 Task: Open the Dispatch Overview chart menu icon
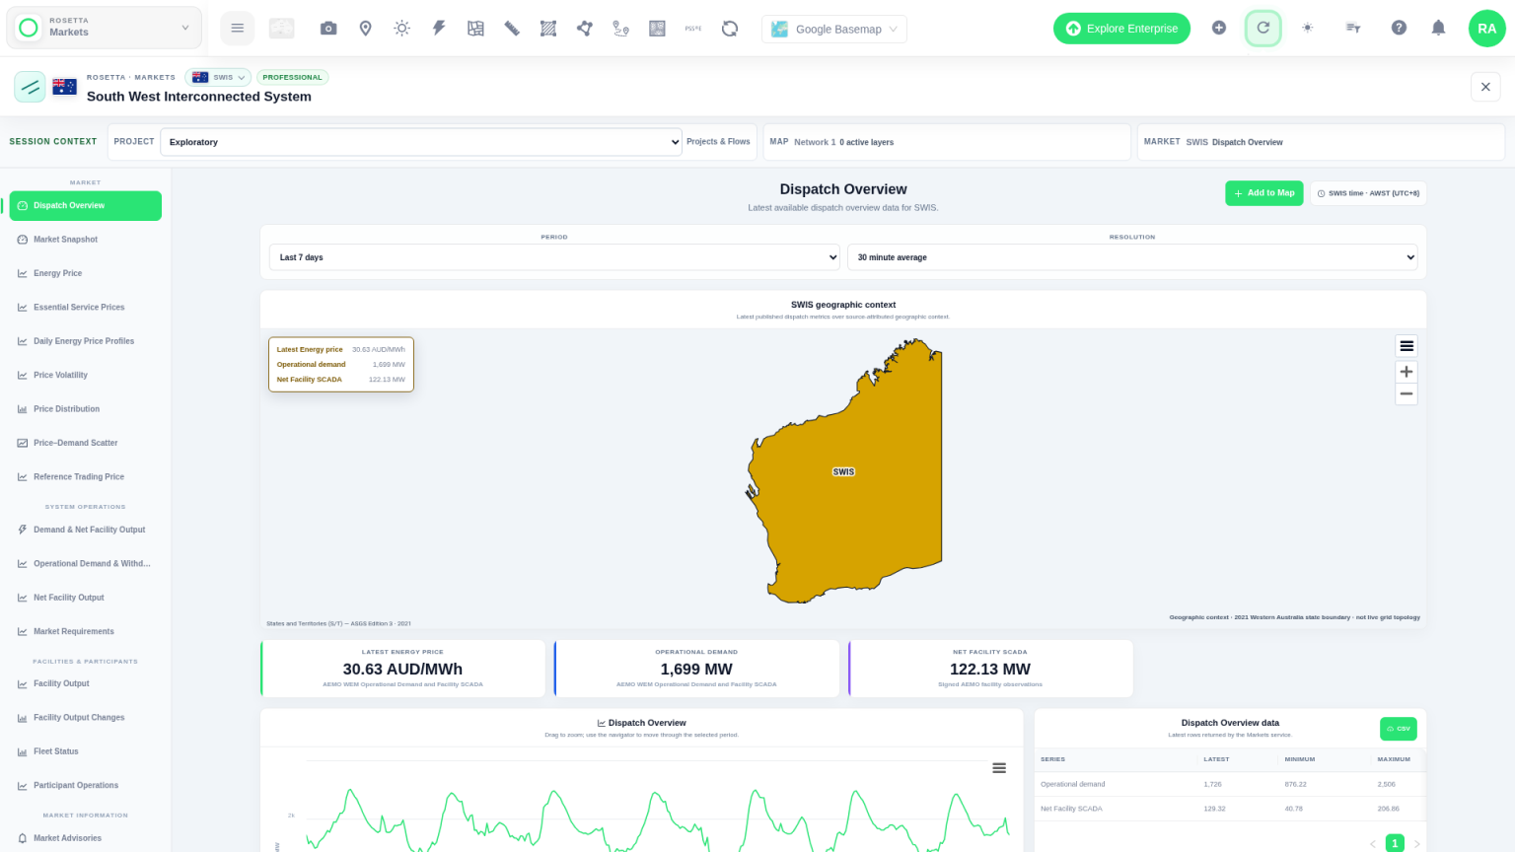pyautogui.click(x=999, y=768)
